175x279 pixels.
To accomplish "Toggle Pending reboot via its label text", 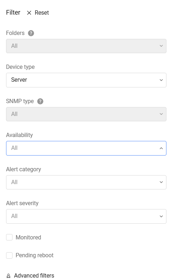I will point(35,255).
